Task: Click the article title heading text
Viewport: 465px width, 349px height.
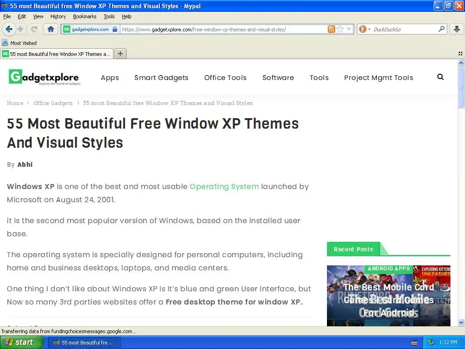Action: tap(153, 133)
